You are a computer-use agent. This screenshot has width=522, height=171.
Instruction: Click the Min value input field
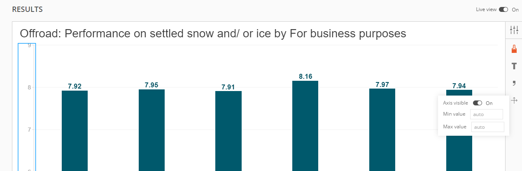pos(487,114)
